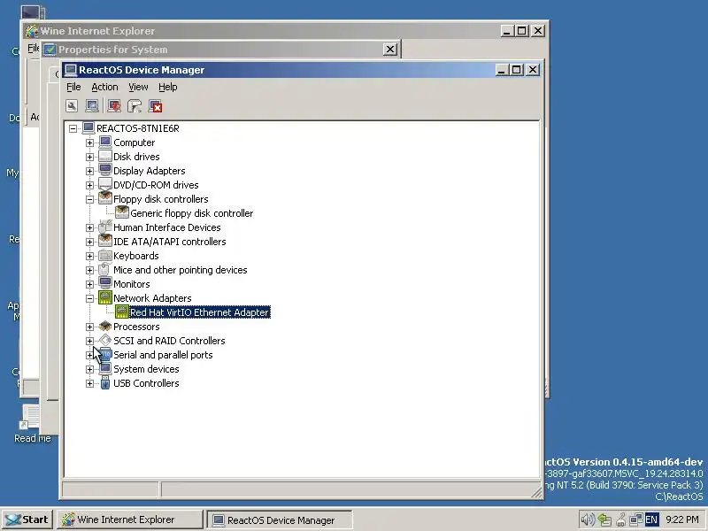
Task: Click the network connection tray icon
Action: 635,519
